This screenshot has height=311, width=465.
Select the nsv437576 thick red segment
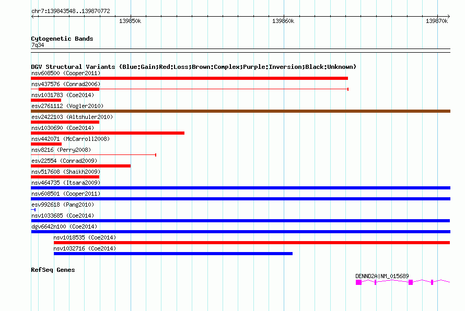[69, 89]
